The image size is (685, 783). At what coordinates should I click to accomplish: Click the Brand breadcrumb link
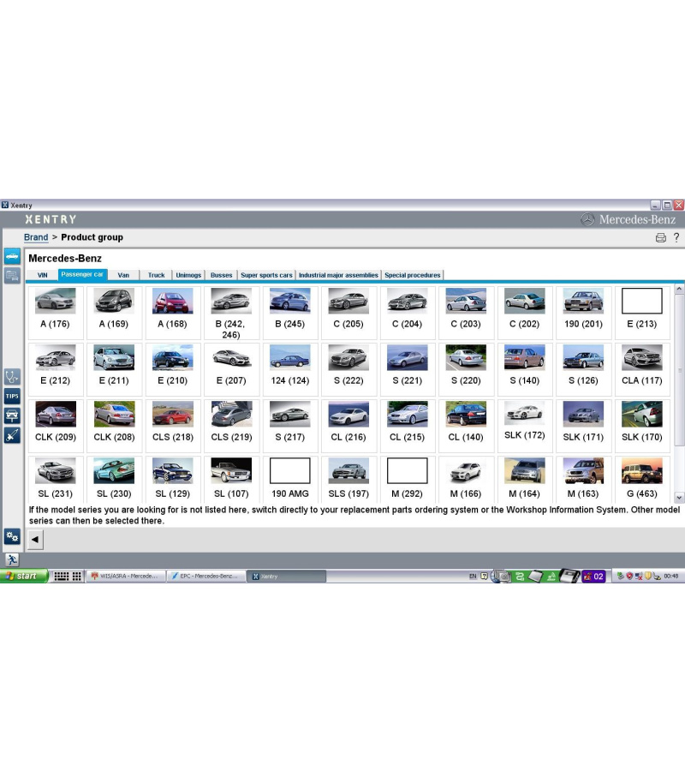click(x=36, y=237)
